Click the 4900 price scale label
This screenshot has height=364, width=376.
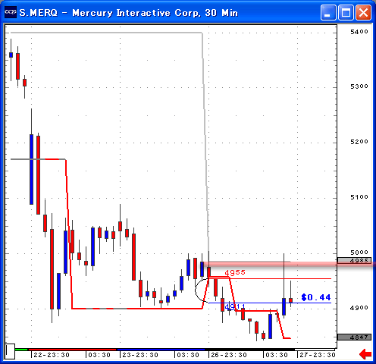click(359, 308)
